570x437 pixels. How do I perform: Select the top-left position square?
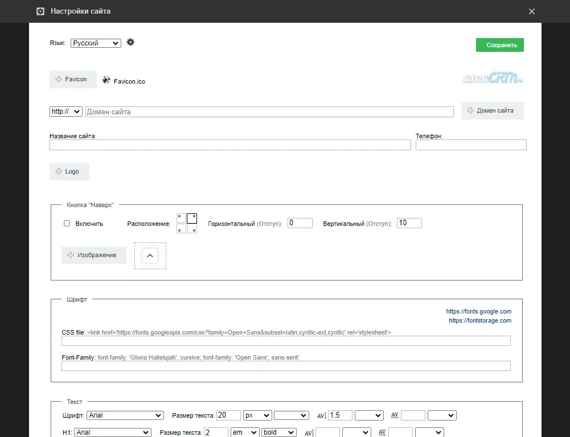[x=181, y=218]
